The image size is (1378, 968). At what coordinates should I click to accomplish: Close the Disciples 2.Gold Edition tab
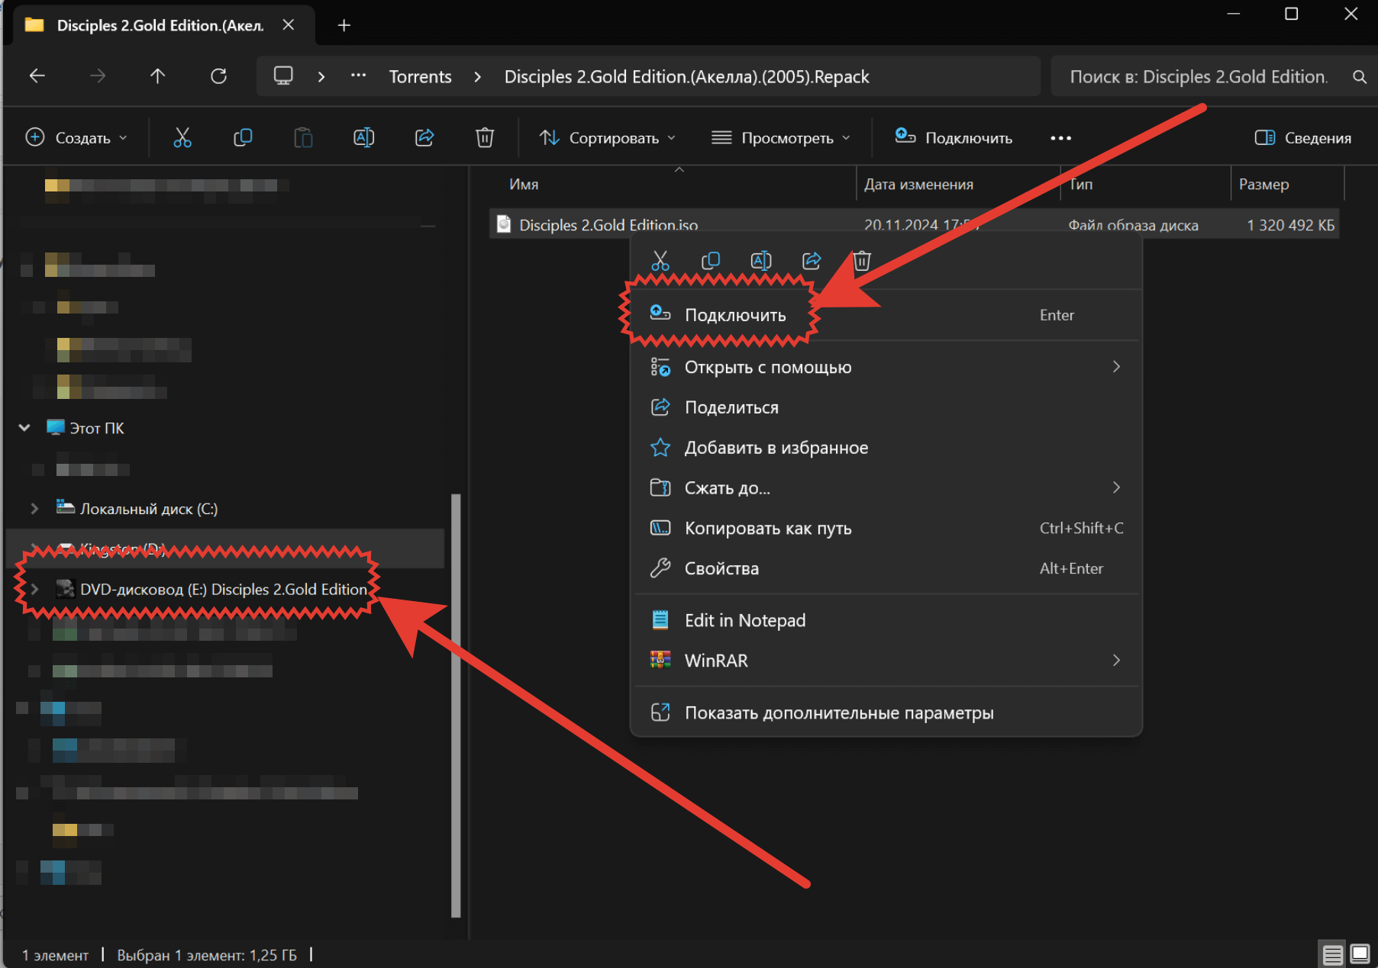tap(289, 25)
